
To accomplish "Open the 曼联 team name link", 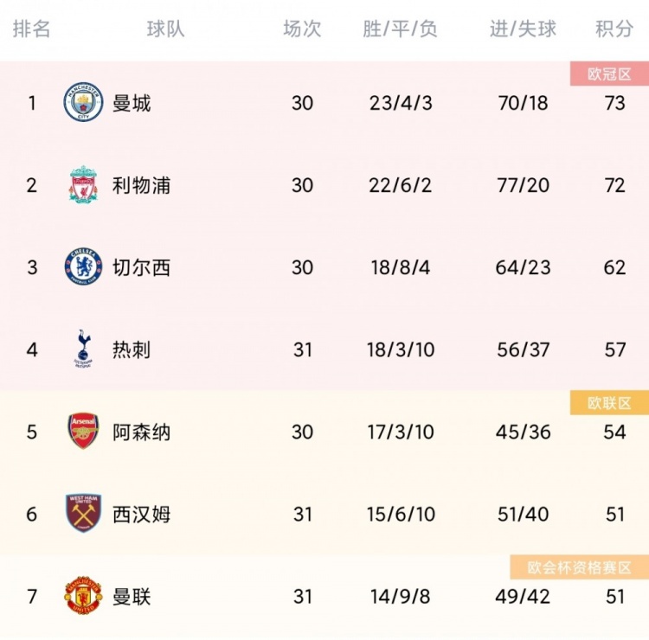I will [x=132, y=597].
